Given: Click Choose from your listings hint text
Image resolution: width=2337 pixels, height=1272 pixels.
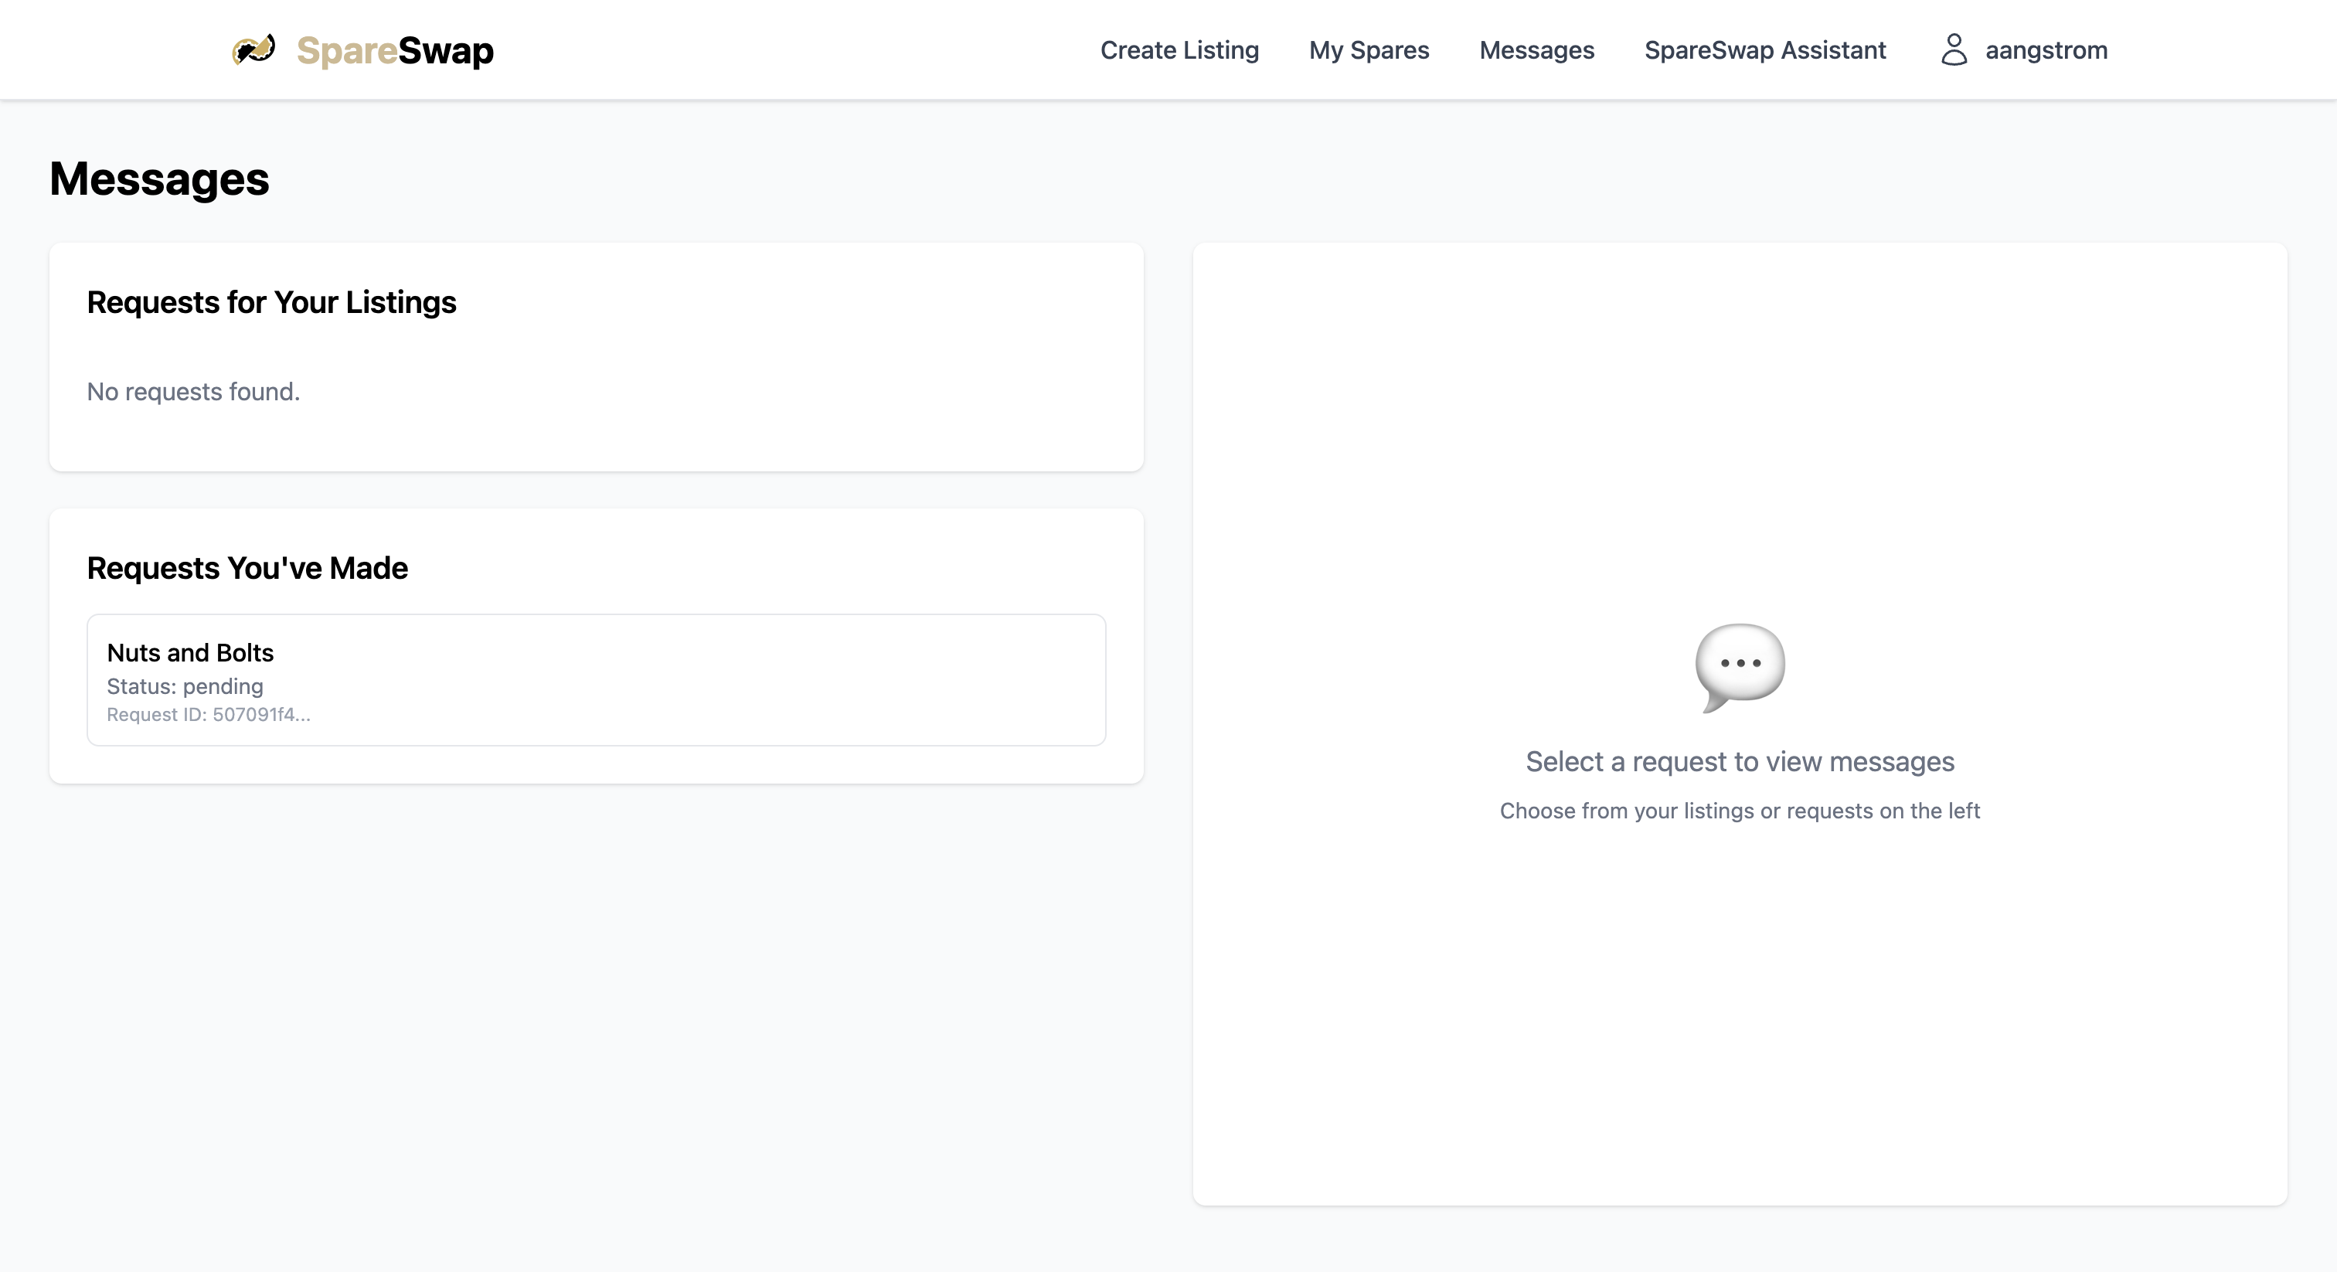Looking at the screenshot, I should point(1739,810).
